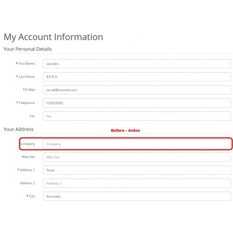Screen dimensions: 233x233
Task: Click the First Name input field
Action: [x=137, y=63]
